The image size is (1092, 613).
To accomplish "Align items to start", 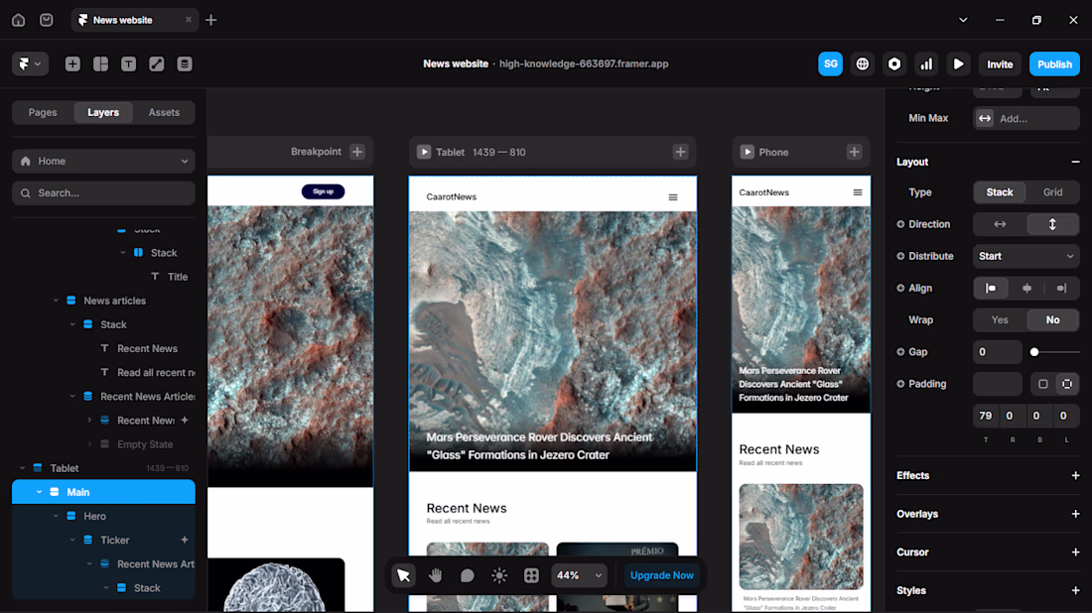I will tap(991, 288).
